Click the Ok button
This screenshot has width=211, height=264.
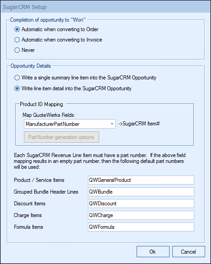pyautogui.click(x=153, y=252)
